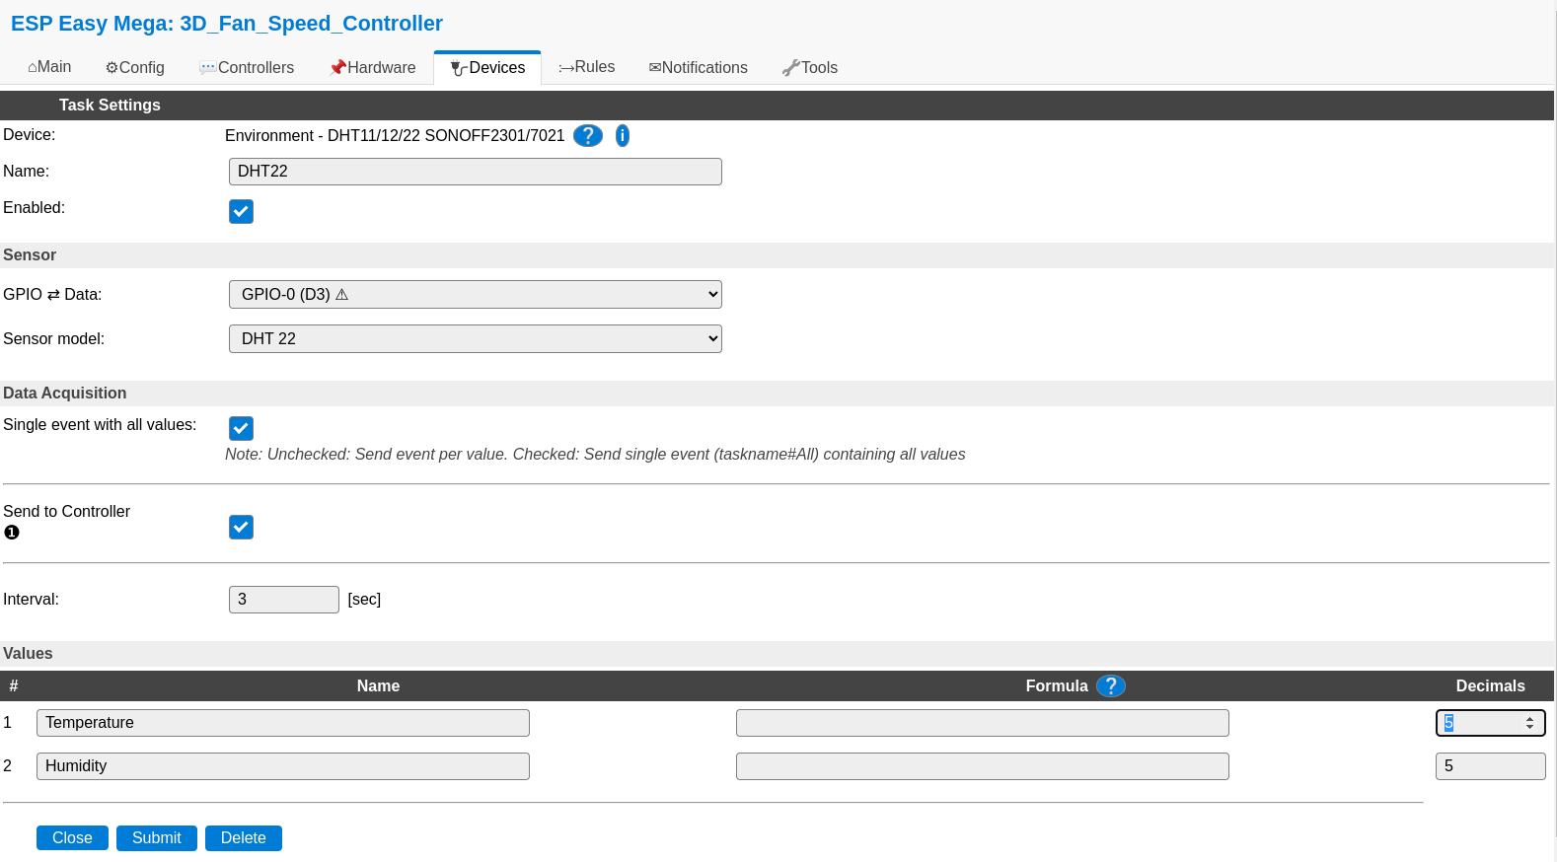Click the Send to Controller number 1 icon
The image size is (1557, 862).
(x=12, y=533)
